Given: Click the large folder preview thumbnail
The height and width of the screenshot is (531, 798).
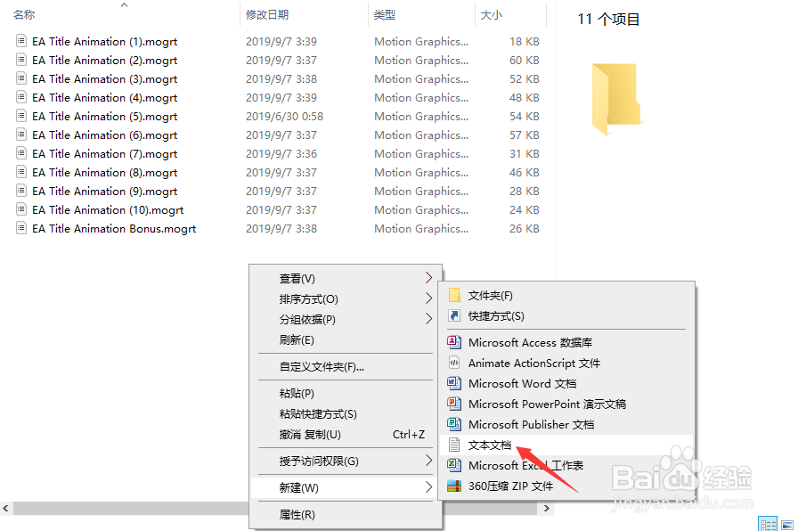Looking at the screenshot, I should [x=615, y=99].
